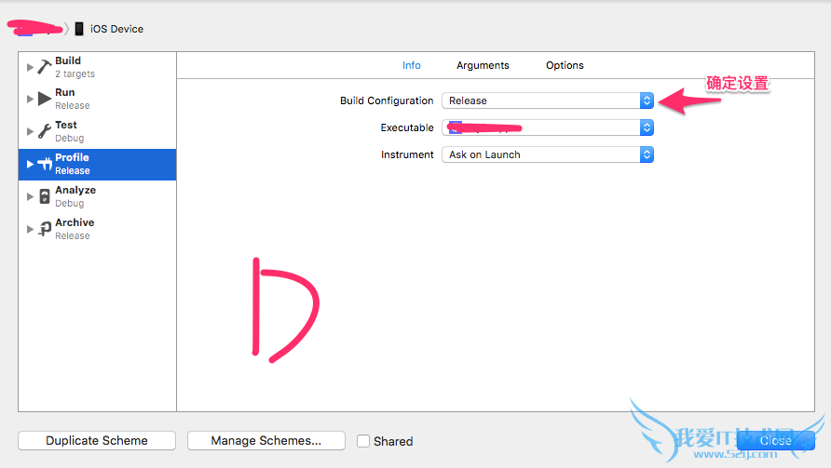Click the Archive icon in sidebar
Image resolution: width=831 pixels, height=468 pixels.
tap(45, 229)
